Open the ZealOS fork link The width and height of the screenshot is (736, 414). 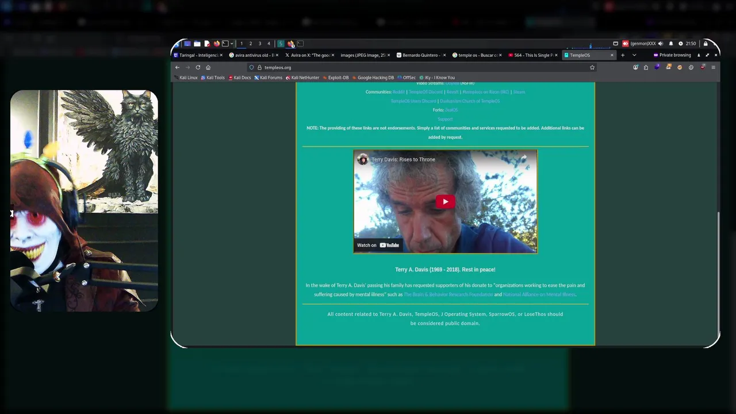click(x=451, y=110)
